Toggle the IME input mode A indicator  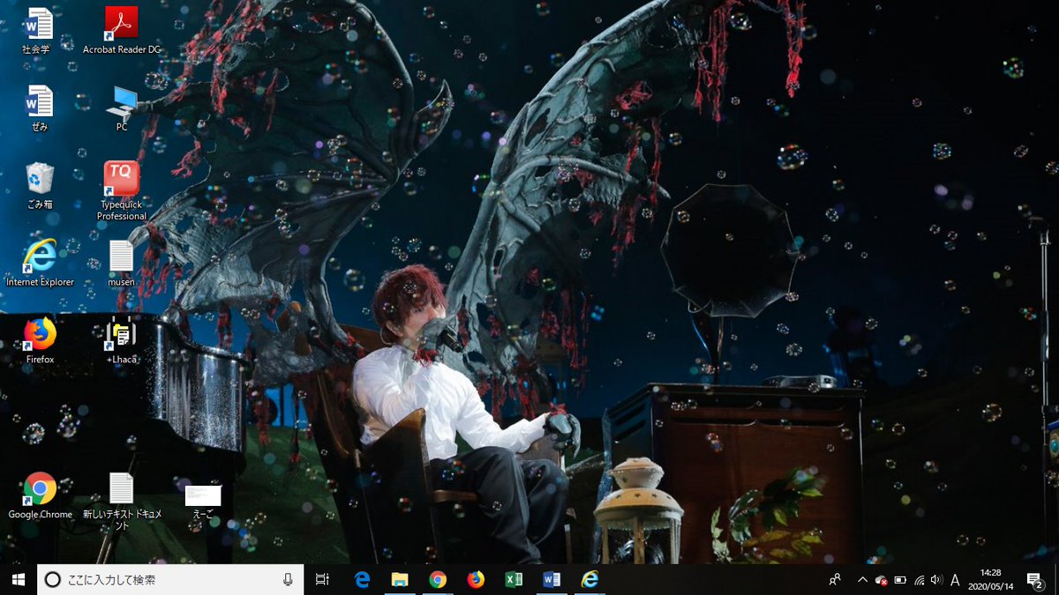tap(955, 580)
